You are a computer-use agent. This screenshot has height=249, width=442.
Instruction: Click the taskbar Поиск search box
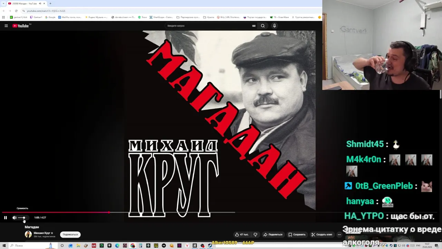pos(33,246)
